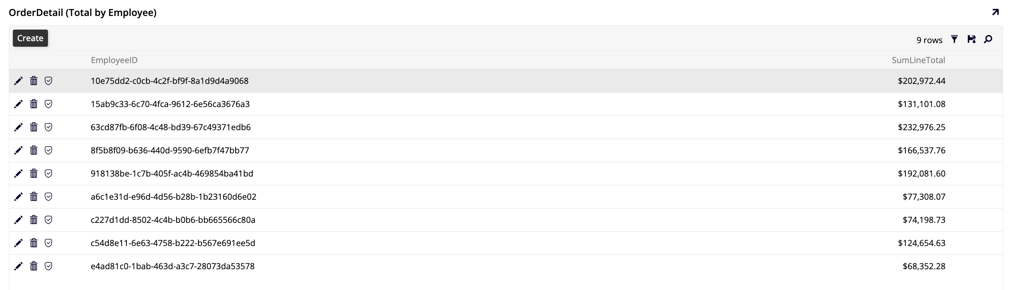
Task: Click the save/export icon beside filter
Action: 971,39
